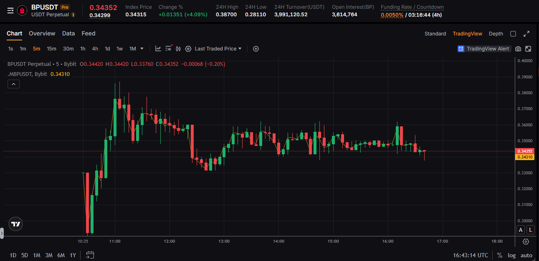
Task: Open the hamburger menu at top left
Action: 10,10
